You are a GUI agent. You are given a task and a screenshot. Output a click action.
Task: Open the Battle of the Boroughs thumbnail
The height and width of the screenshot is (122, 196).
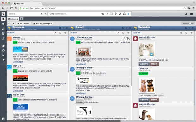coord(21,108)
